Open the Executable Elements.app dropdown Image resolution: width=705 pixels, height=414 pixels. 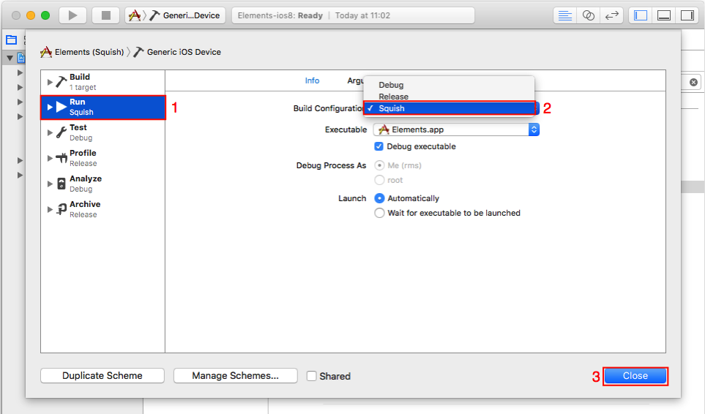coord(456,129)
